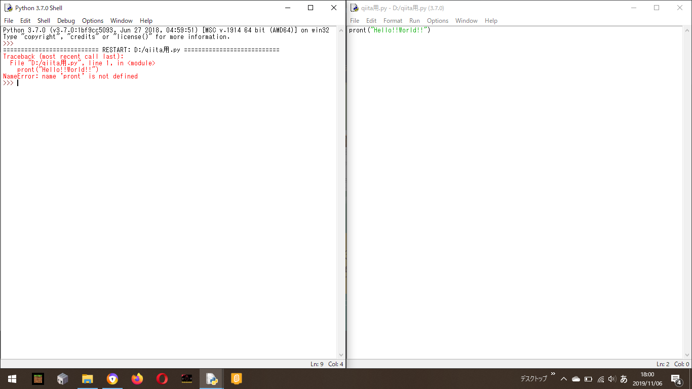Toggle Japanese IME あ input mode
692x389 pixels.
click(x=624, y=379)
